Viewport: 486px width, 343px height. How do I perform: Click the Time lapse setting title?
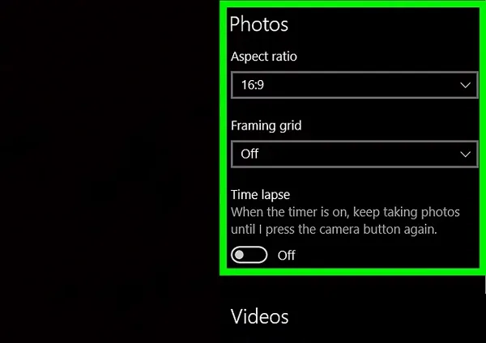pyautogui.click(x=260, y=195)
